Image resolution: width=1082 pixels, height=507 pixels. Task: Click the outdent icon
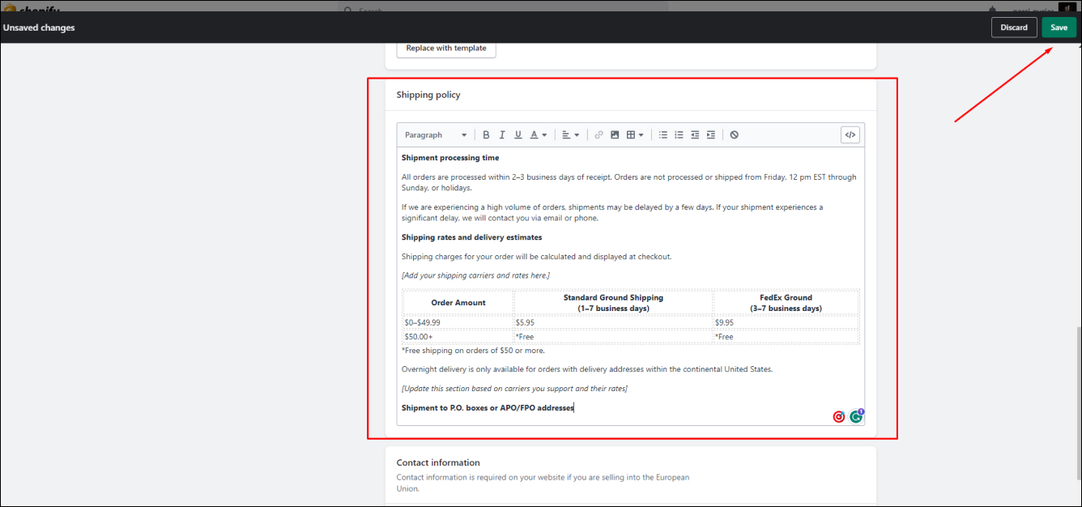pyautogui.click(x=695, y=135)
